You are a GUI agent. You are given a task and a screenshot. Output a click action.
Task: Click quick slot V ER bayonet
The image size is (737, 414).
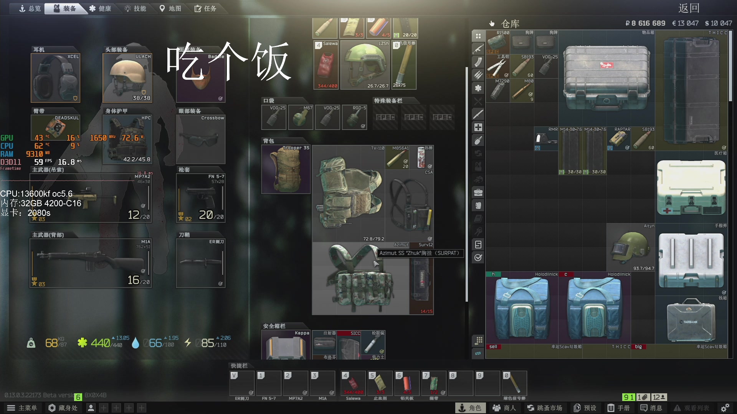pyautogui.click(x=242, y=383)
